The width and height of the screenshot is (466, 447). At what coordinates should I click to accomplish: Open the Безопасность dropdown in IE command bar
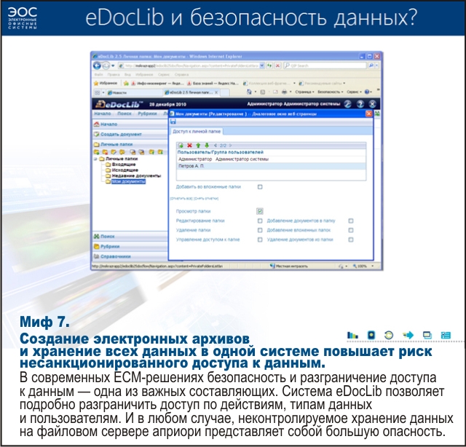coord(330,92)
